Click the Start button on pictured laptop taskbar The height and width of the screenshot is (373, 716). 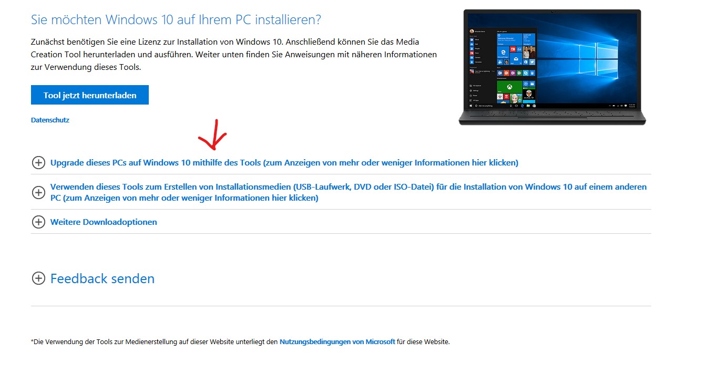471,106
